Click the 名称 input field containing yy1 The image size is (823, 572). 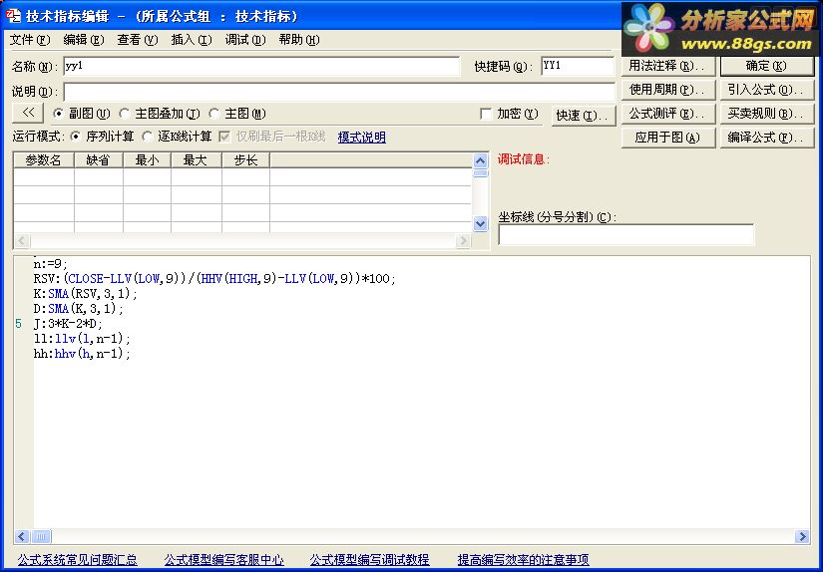pos(261,67)
